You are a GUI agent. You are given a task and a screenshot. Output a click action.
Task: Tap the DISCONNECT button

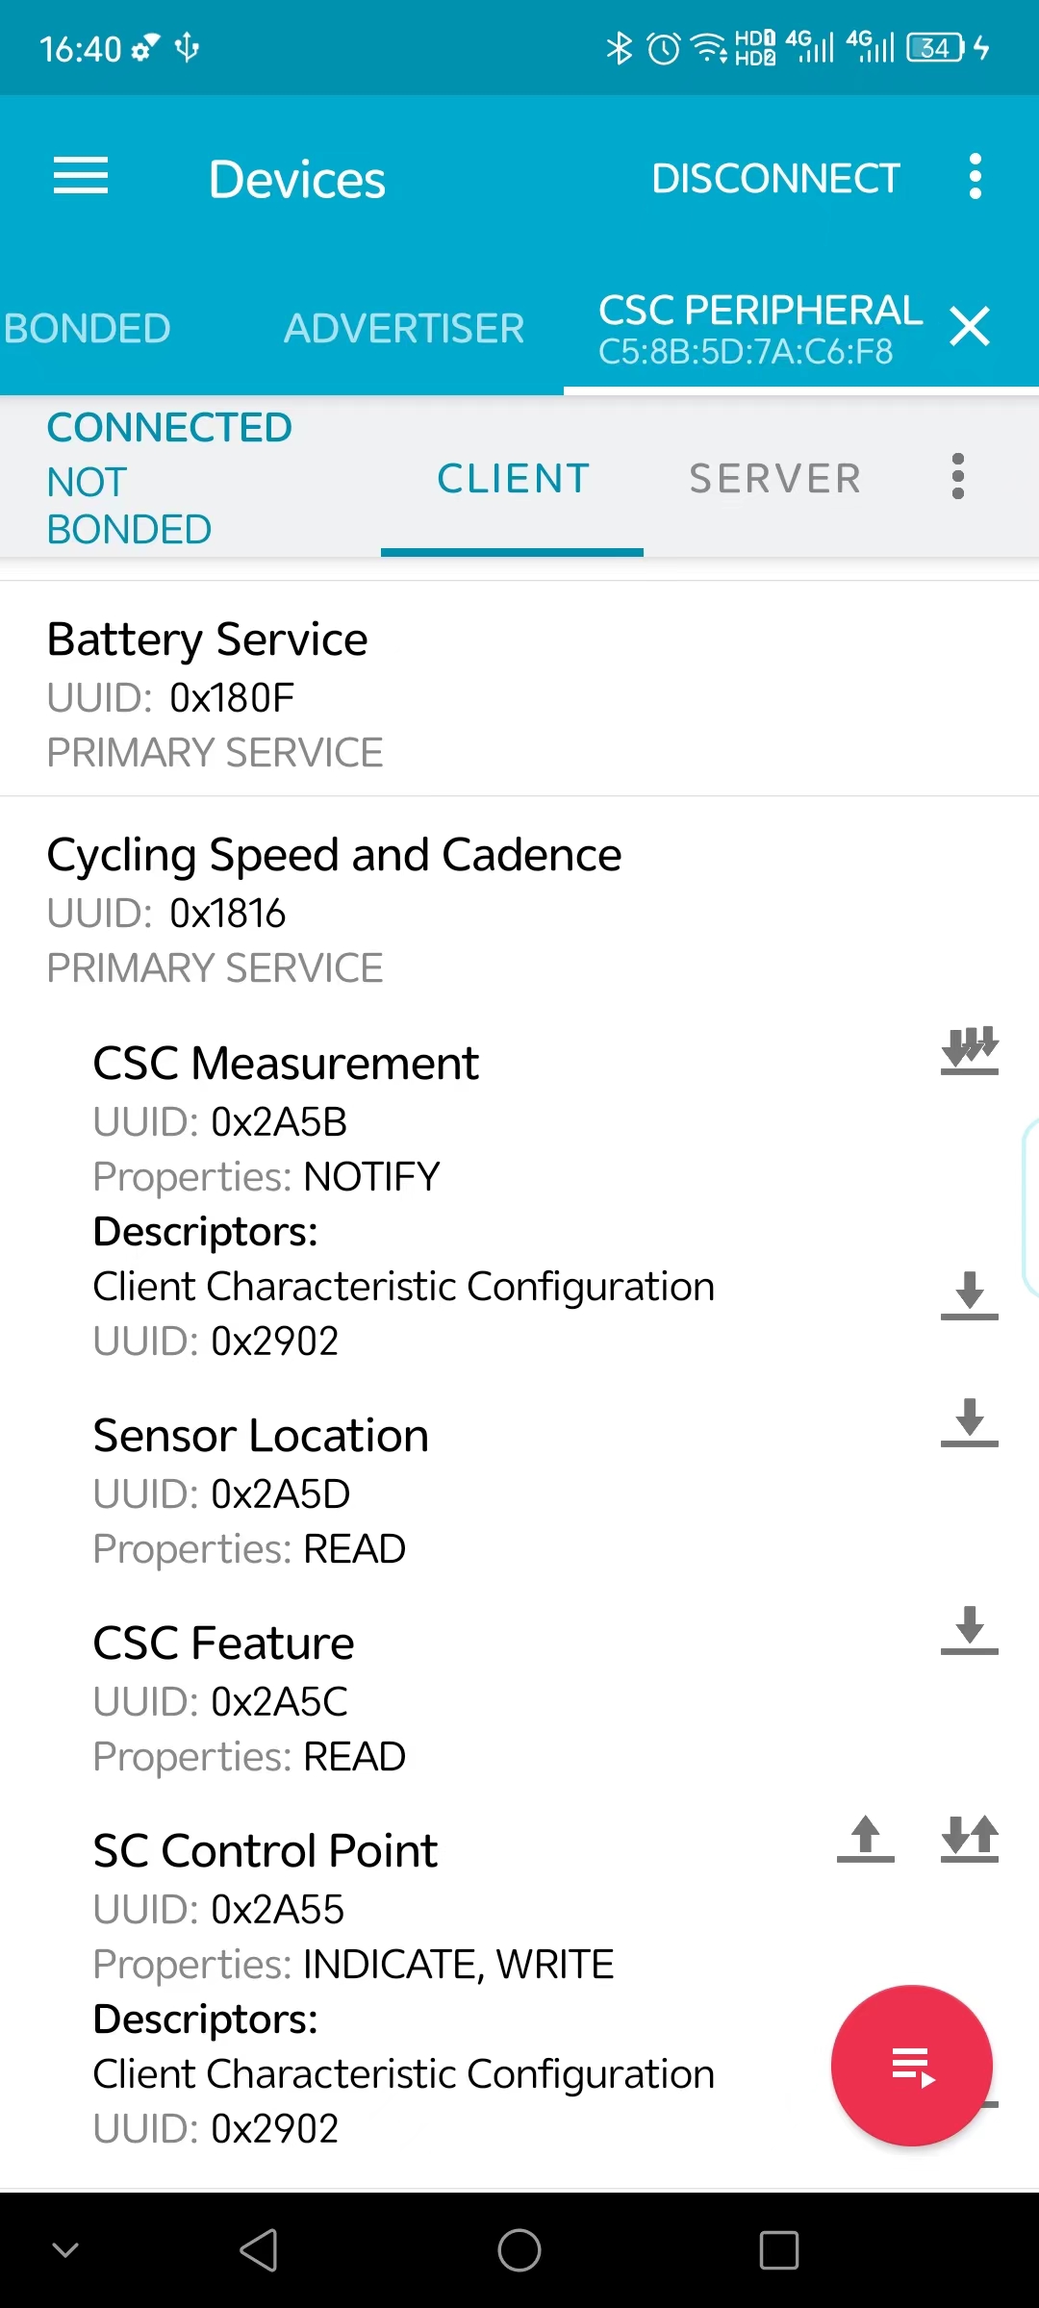(x=775, y=178)
